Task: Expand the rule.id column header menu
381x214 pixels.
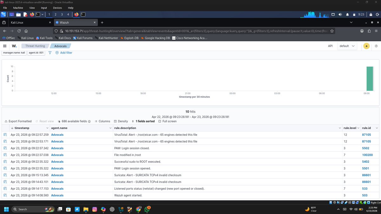Action: (x=377, y=128)
